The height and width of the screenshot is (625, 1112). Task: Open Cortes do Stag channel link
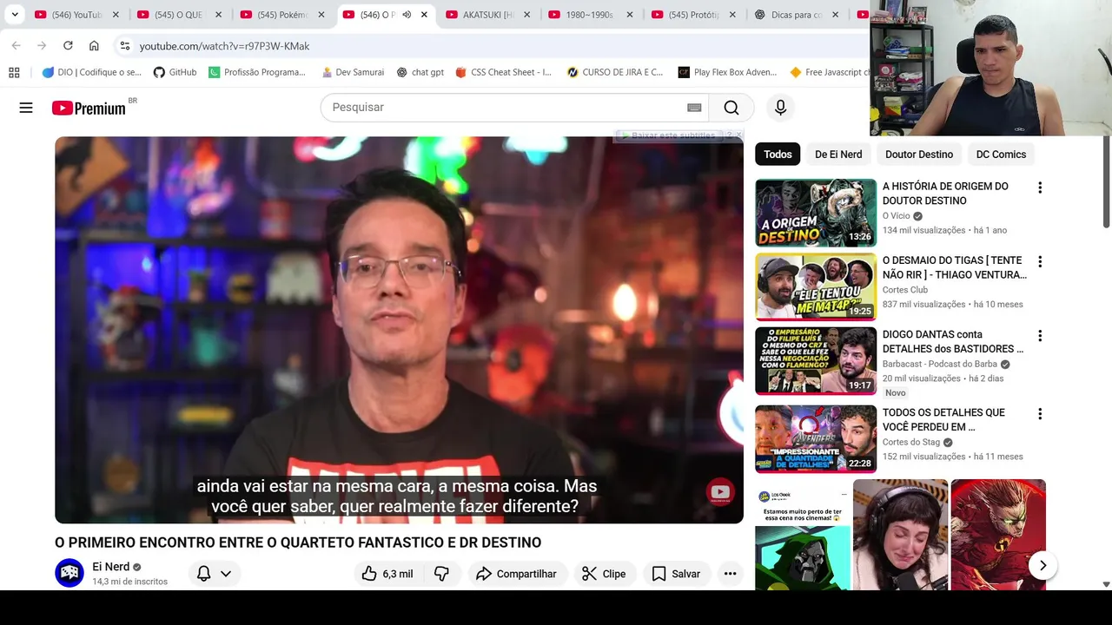coord(911,442)
